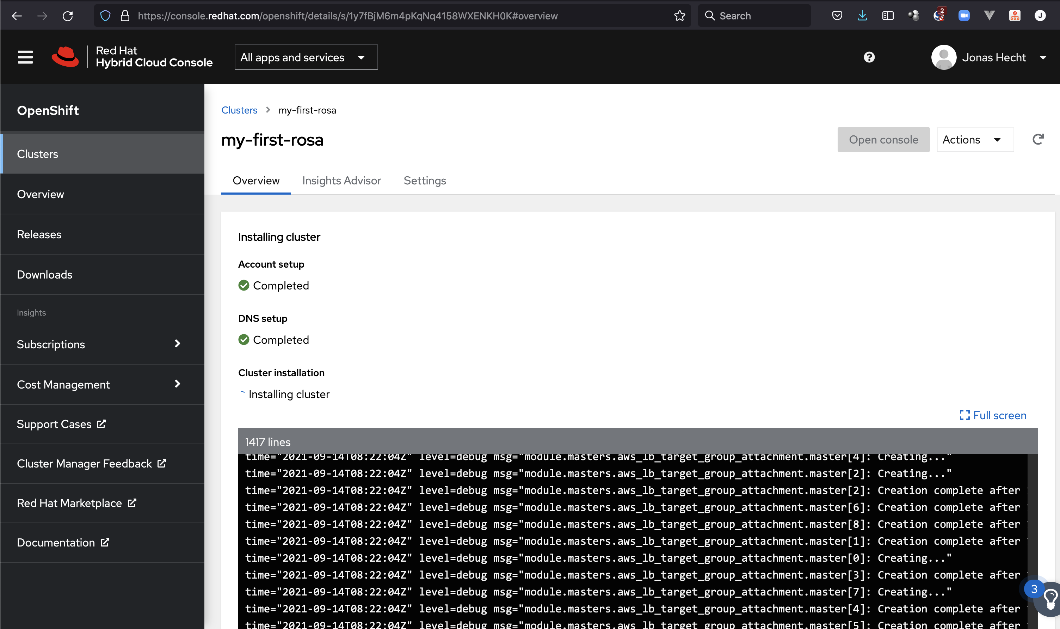1060x629 pixels.
Task: Open the help question mark icon
Action: click(x=869, y=57)
